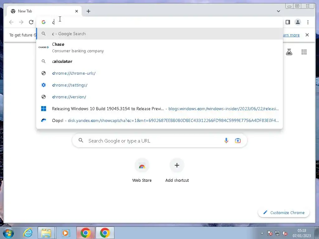Click the Search Google or type a URL box

159,141
